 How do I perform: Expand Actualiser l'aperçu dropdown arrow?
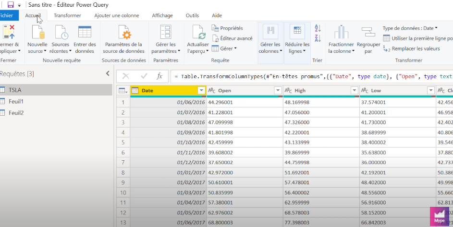click(207, 51)
